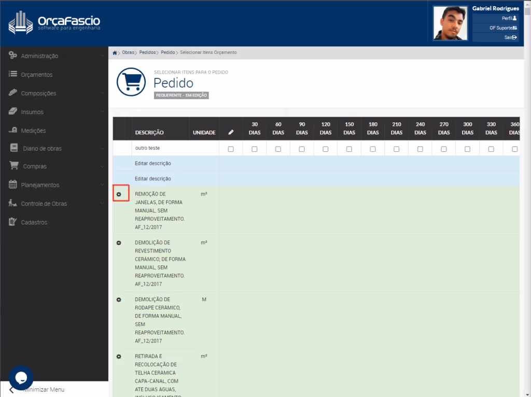Image resolution: width=531 pixels, height=397 pixels.
Task: Check the 150 DIAS box for outro teste
Action: (349, 149)
